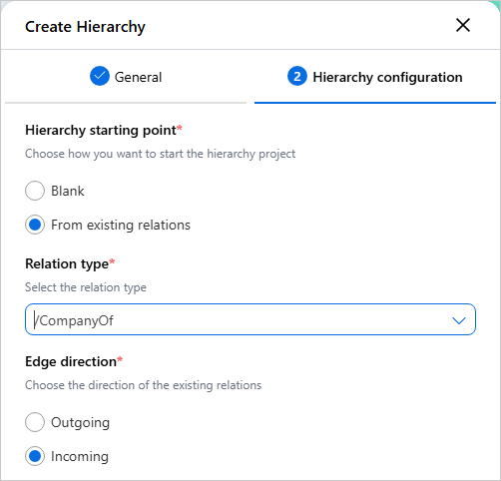This screenshot has height=481, width=501.
Task: Close the Create Hierarchy dialog
Action: [463, 25]
